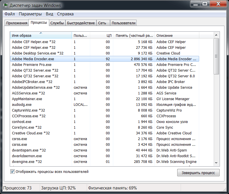The height and width of the screenshot is (194, 229).
Task: Switch to the Службы tab
Action: pos(57,23)
